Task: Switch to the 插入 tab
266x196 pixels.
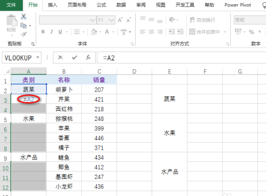Action: click(x=53, y=5)
